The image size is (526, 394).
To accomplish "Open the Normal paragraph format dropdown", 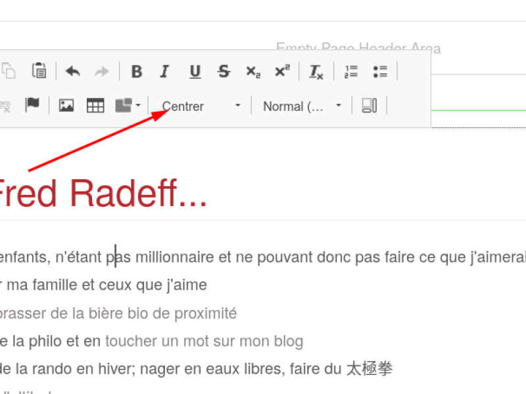I will 302,106.
